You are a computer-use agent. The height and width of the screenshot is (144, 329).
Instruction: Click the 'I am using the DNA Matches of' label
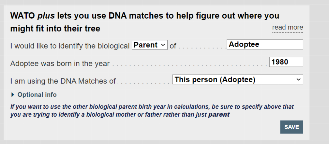click(x=63, y=81)
